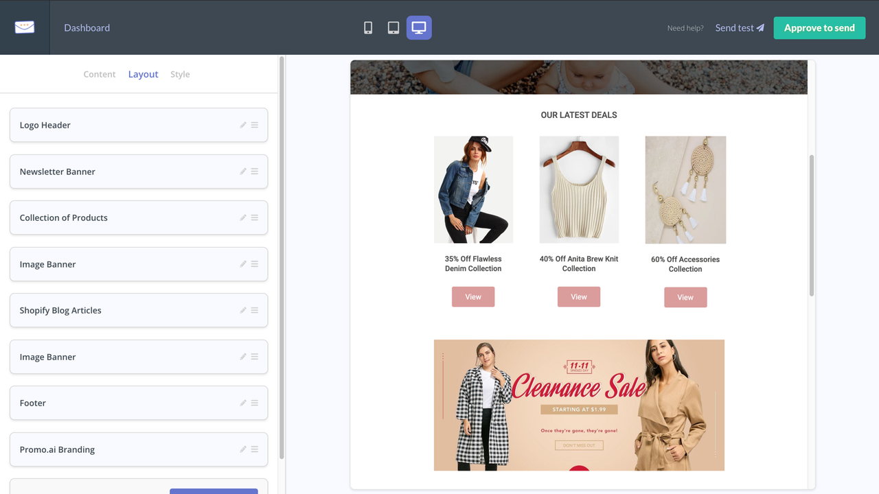The height and width of the screenshot is (494, 879).
Task: Click View under Flawless Denim Collection
Action: (x=473, y=296)
